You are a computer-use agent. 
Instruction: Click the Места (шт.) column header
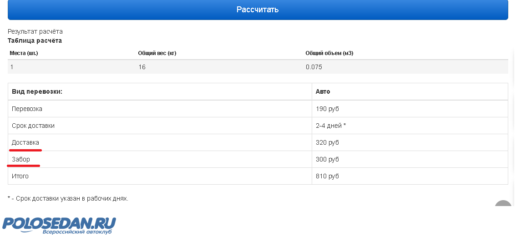click(24, 53)
